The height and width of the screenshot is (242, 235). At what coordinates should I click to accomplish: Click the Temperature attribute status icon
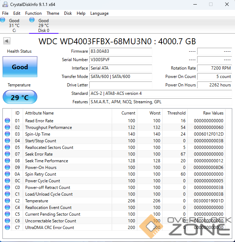tap(7, 201)
